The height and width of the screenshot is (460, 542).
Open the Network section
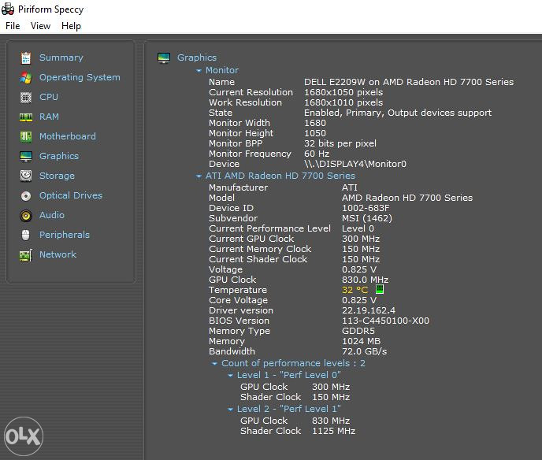58,254
